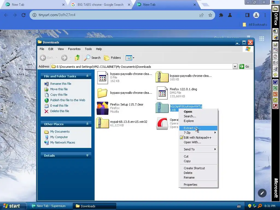
Task: Choose Edit with Notepad++
Action: [198, 138]
